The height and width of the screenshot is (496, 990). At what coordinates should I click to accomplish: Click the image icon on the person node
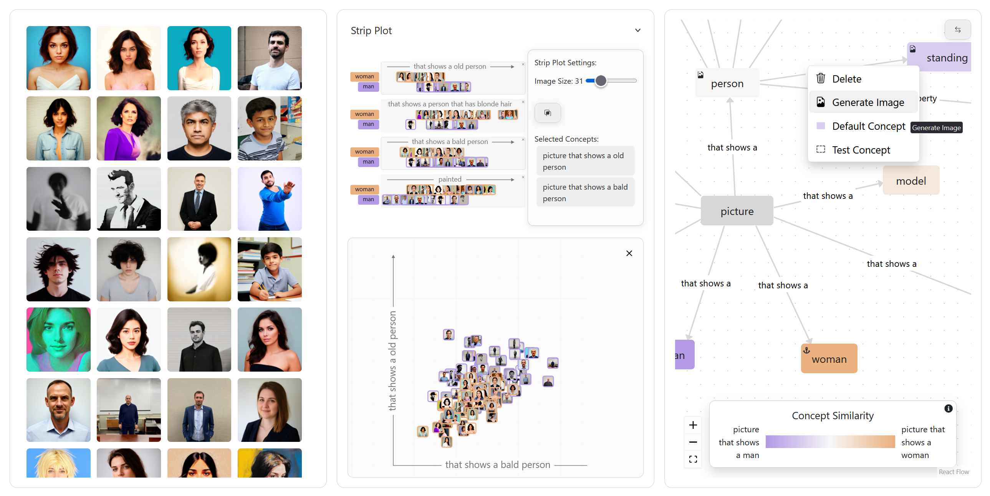(700, 74)
